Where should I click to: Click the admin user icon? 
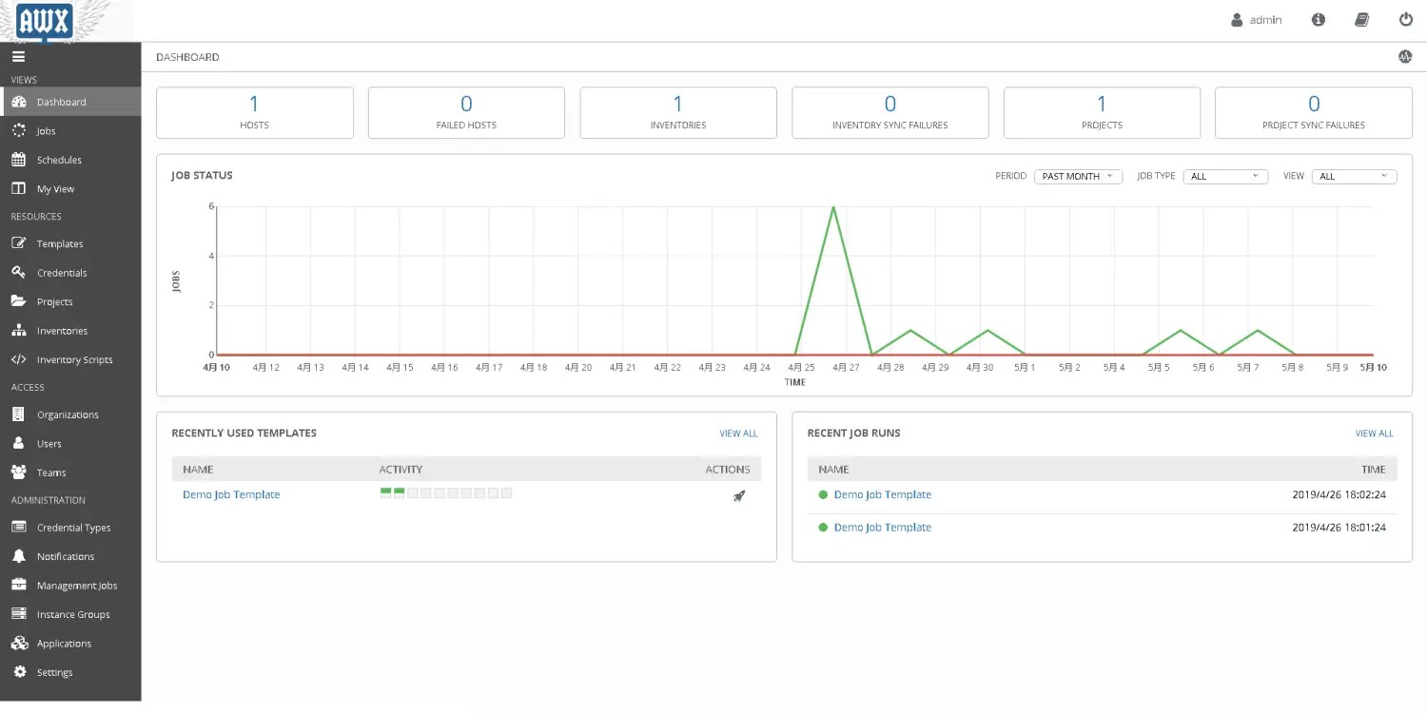coord(1237,20)
